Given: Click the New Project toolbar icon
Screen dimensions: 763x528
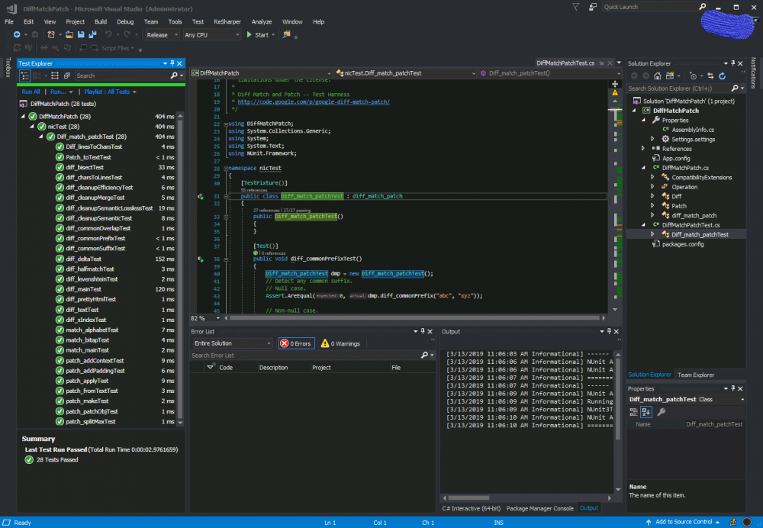Looking at the screenshot, I should (x=51, y=34).
